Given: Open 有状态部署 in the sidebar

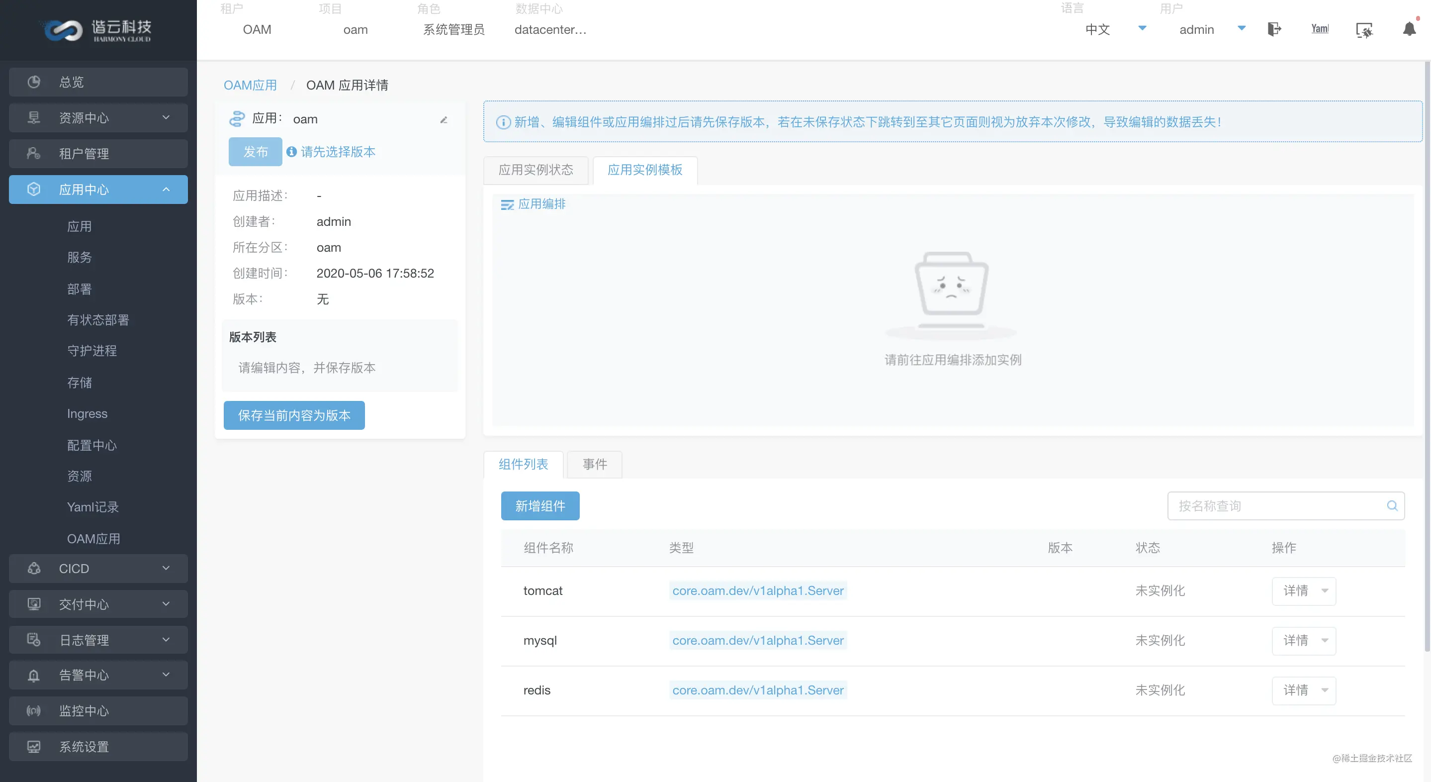Looking at the screenshot, I should click(x=98, y=320).
